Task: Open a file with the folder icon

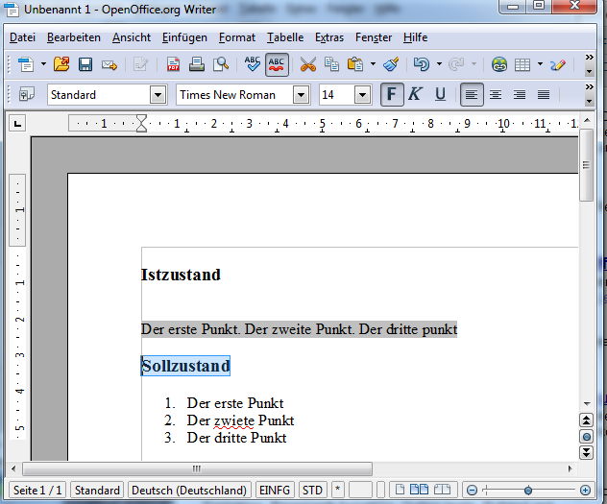Action: pos(61,65)
